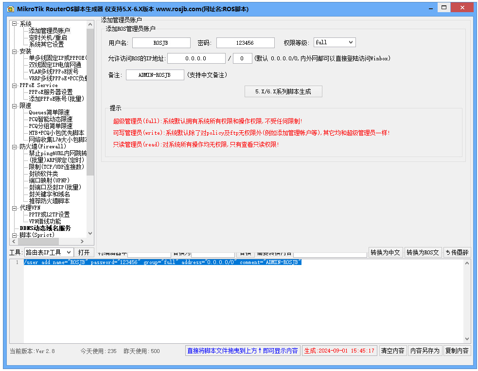Collapse the 防火墙(Firewall) tree node
Image resolution: width=478 pixels, height=371 pixels.
point(14,147)
